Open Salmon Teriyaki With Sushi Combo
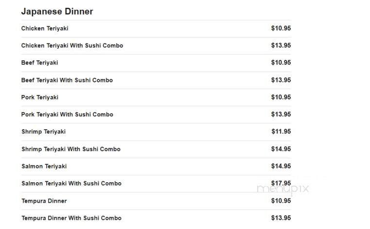The image size is (370, 229). coord(71,184)
